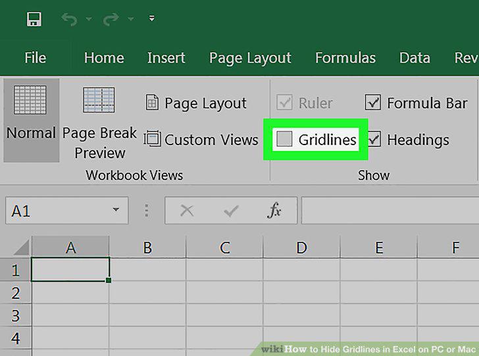Open Customize Quick Access Toolbar dropdown
This screenshot has width=479, height=356.
[x=151, y=18]
